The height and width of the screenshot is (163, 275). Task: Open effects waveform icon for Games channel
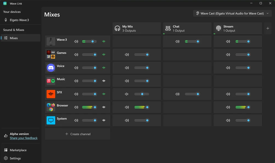(x=104, y=55)
